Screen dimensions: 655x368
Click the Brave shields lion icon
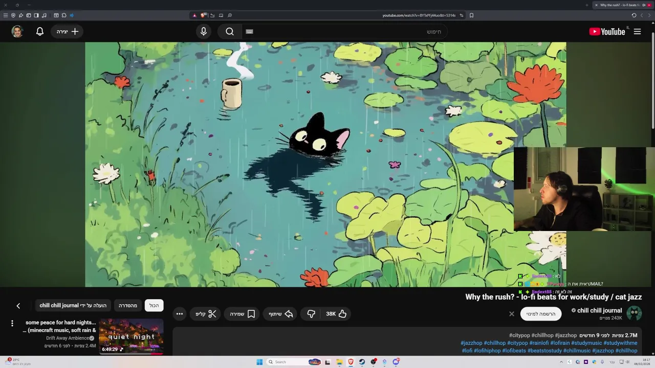(203, 15)
